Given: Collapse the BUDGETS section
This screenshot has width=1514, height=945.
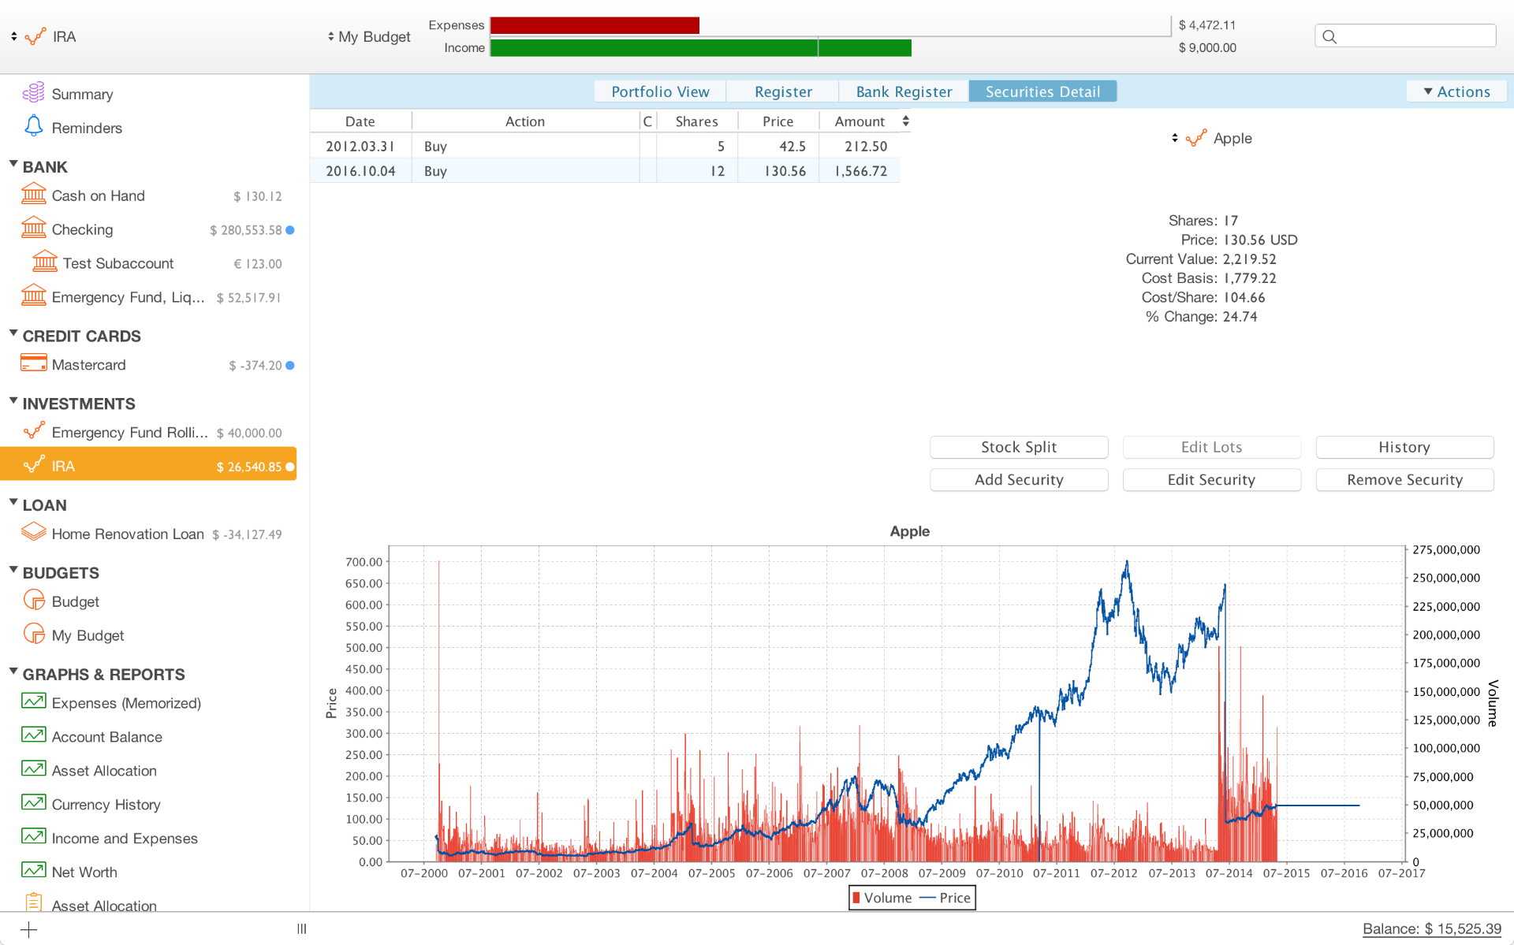Looking at the screenshot, I should click(x=13, y=571).
